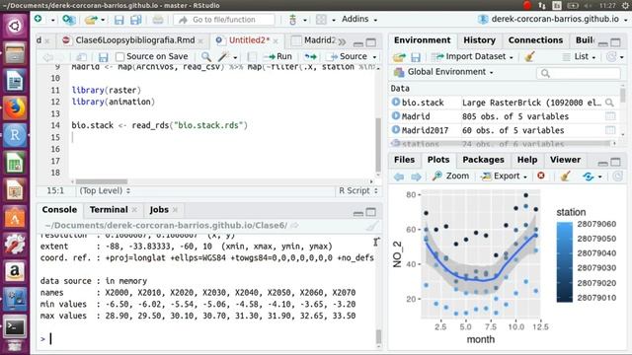This screenshot has width=632, height=355.
Task: Switch to the Connections tab
Action: (x=535, y=40)
